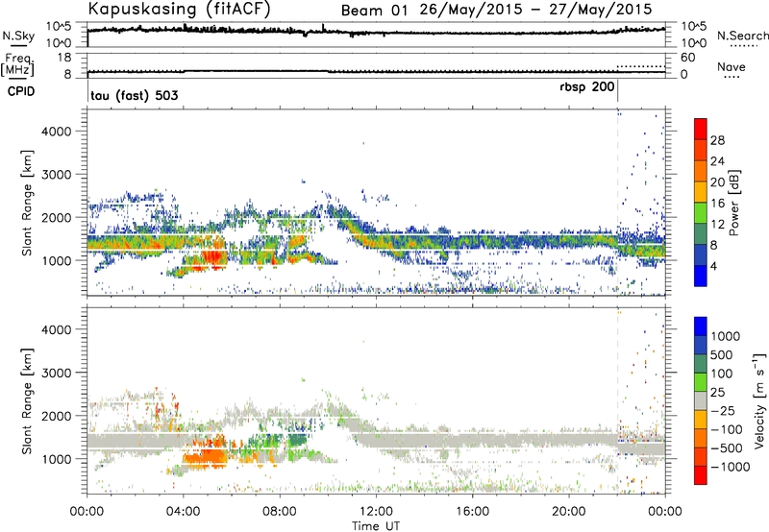Click the 'N.Sky' legend label
The image size is (769, 532).
18,36
